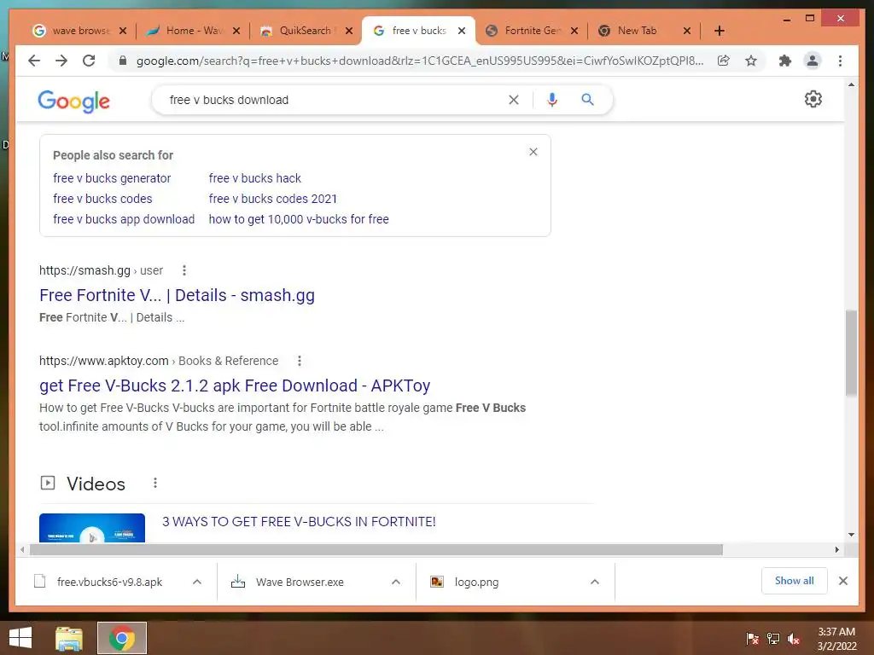The height and width of the screenshot is (655, 874).
Task: Open downloaded Wave Browser.exe file
Action: [x=301, y=582]
